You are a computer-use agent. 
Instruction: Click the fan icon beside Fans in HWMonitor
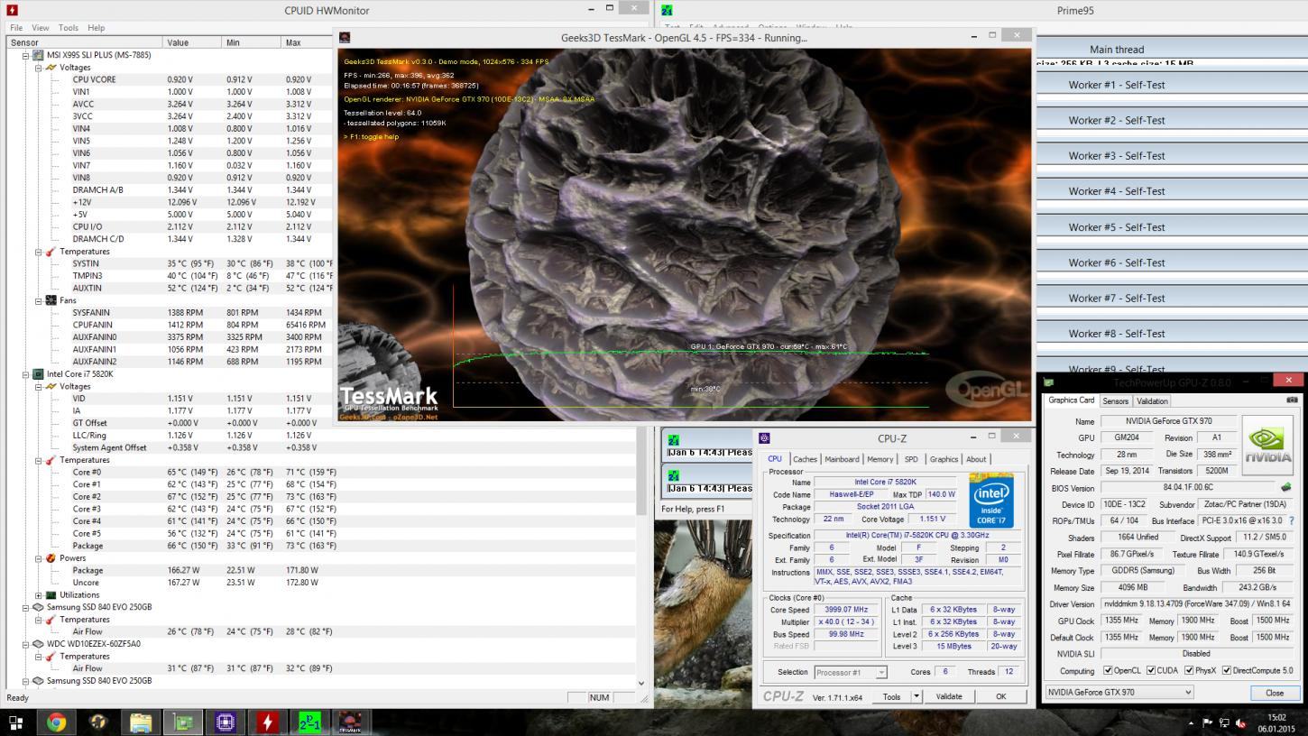tap(51, 300)
